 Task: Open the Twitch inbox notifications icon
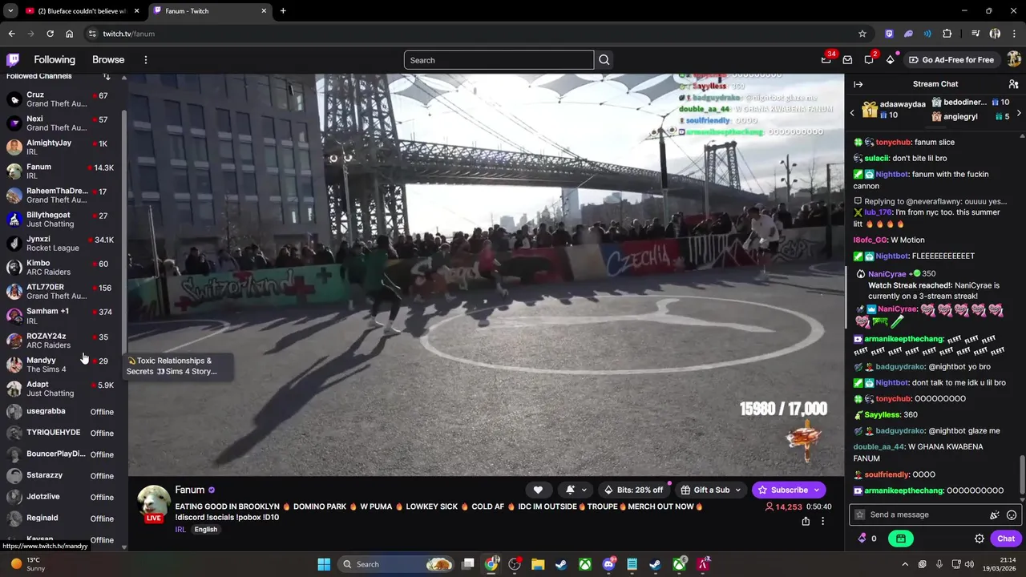[x=847, y=60]
